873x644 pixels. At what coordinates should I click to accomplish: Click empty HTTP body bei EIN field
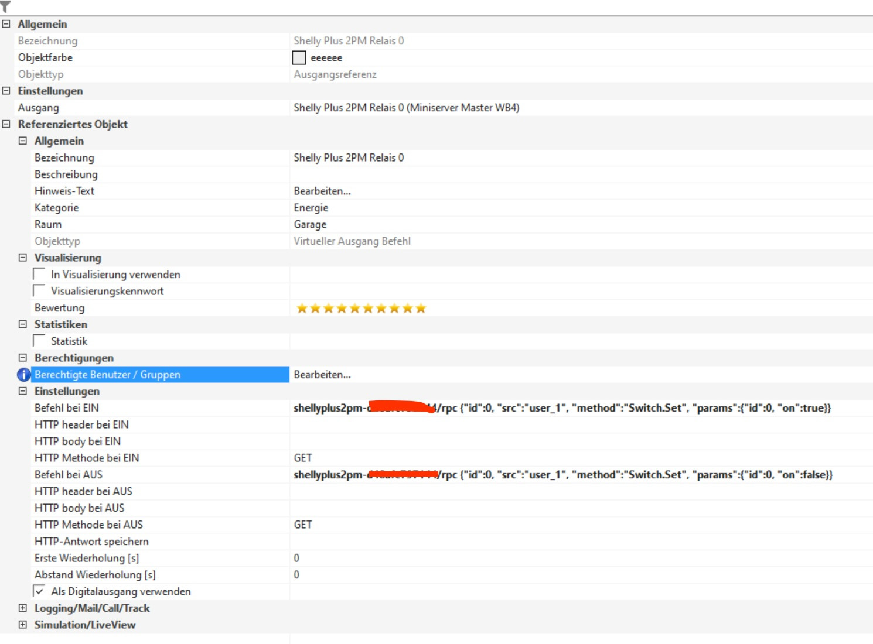tap(581, 441)
